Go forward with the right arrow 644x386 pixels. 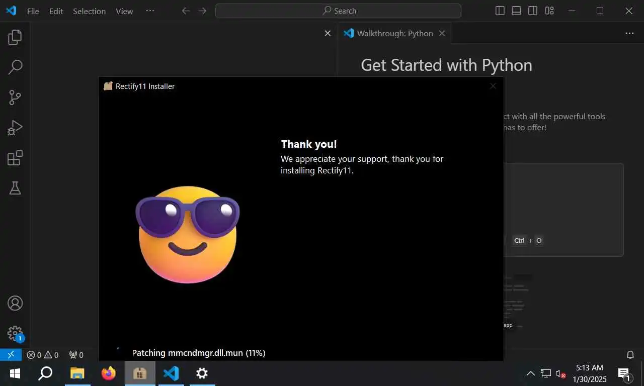tap(202, 11)
